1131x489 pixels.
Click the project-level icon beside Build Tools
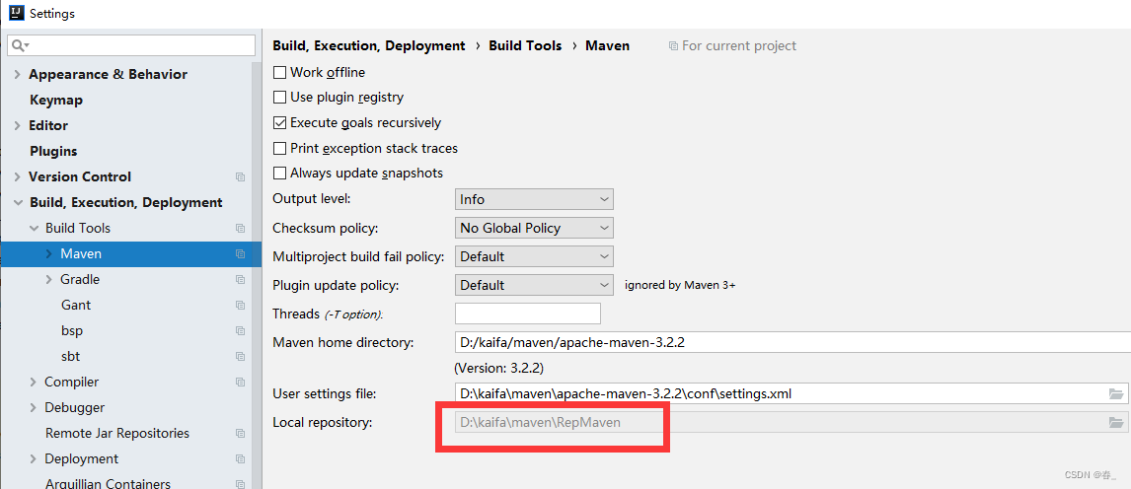click(240, 229)
